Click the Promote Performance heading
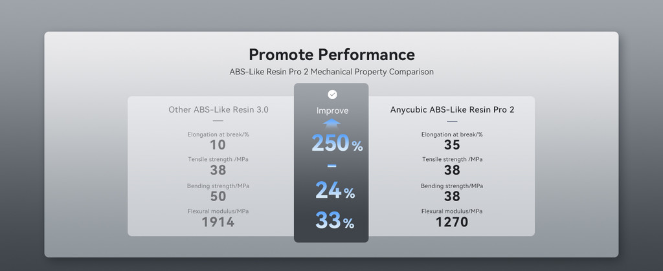Image resolution: width=663 pixels, height=271 pixels. point(331,54)
